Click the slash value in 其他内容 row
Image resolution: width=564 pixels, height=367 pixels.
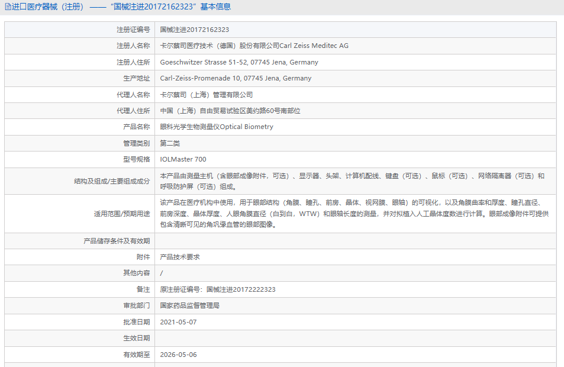click(162, 273)
